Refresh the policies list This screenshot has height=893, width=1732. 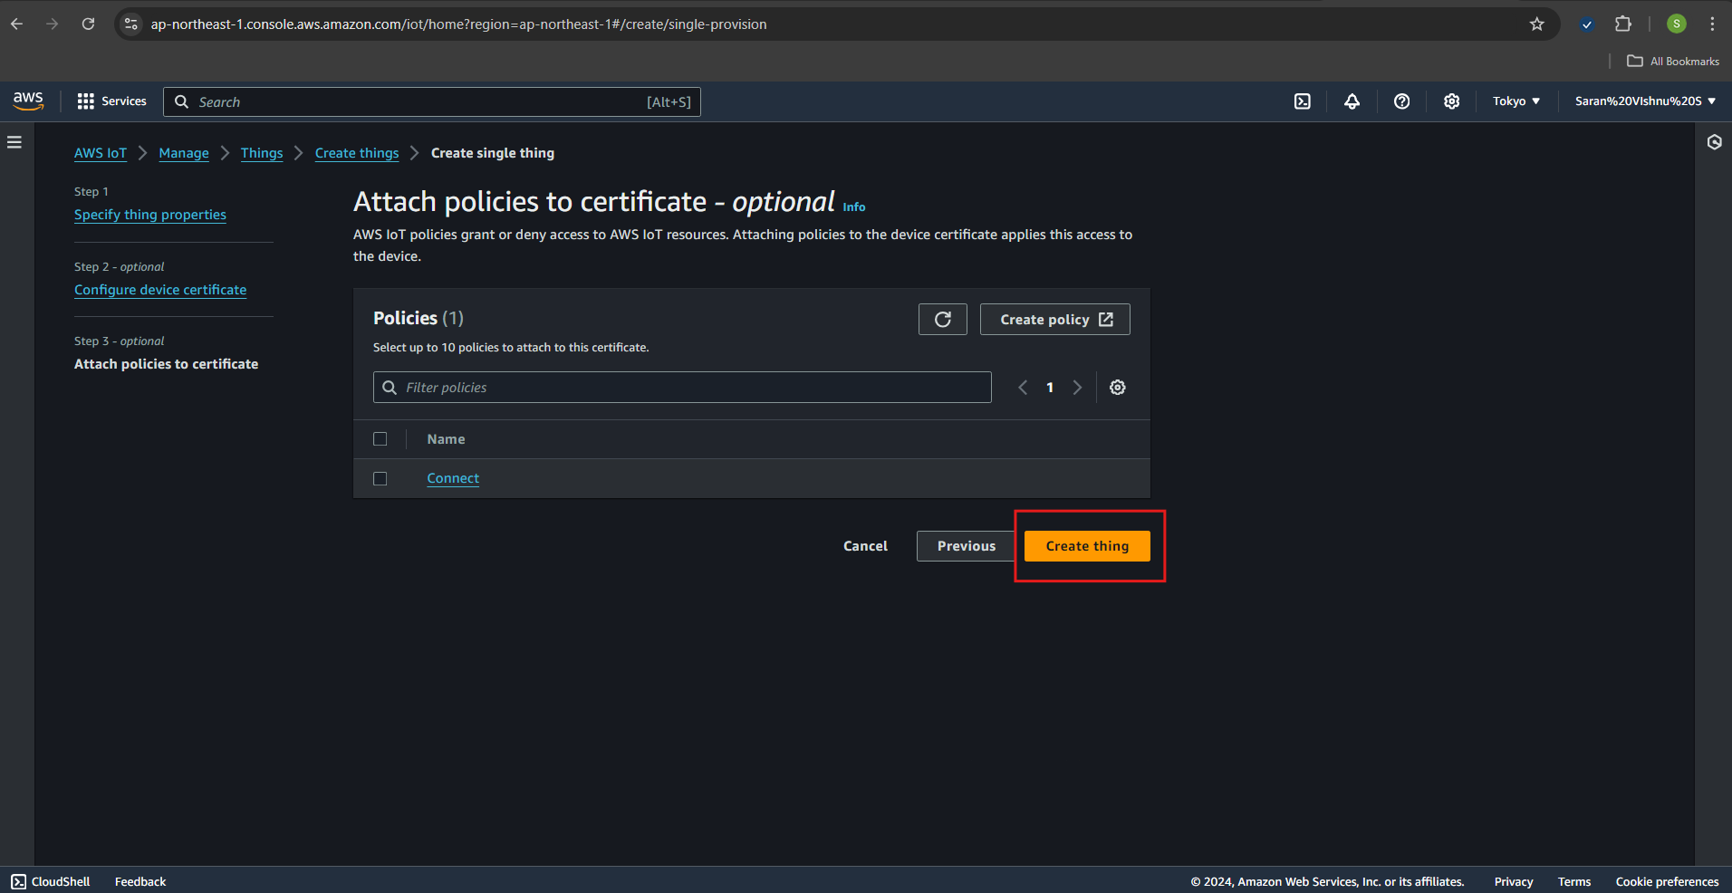[942, 320]
